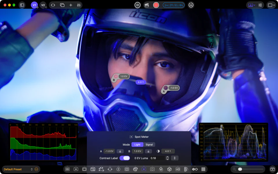Click the pick button beside B value
This screenshot has height=174, width=278.
click(x=148, y=151)
